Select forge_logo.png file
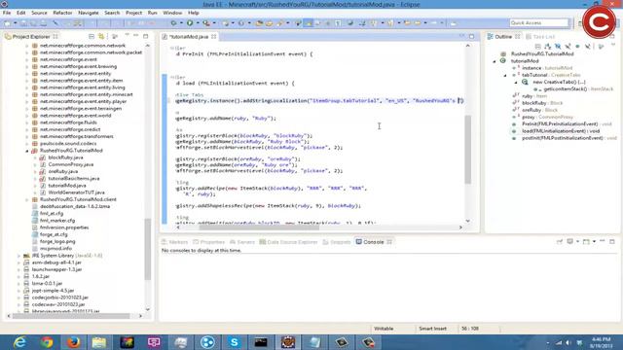Image resolution: width=623 pixels, height=350 pixels. 57,241
